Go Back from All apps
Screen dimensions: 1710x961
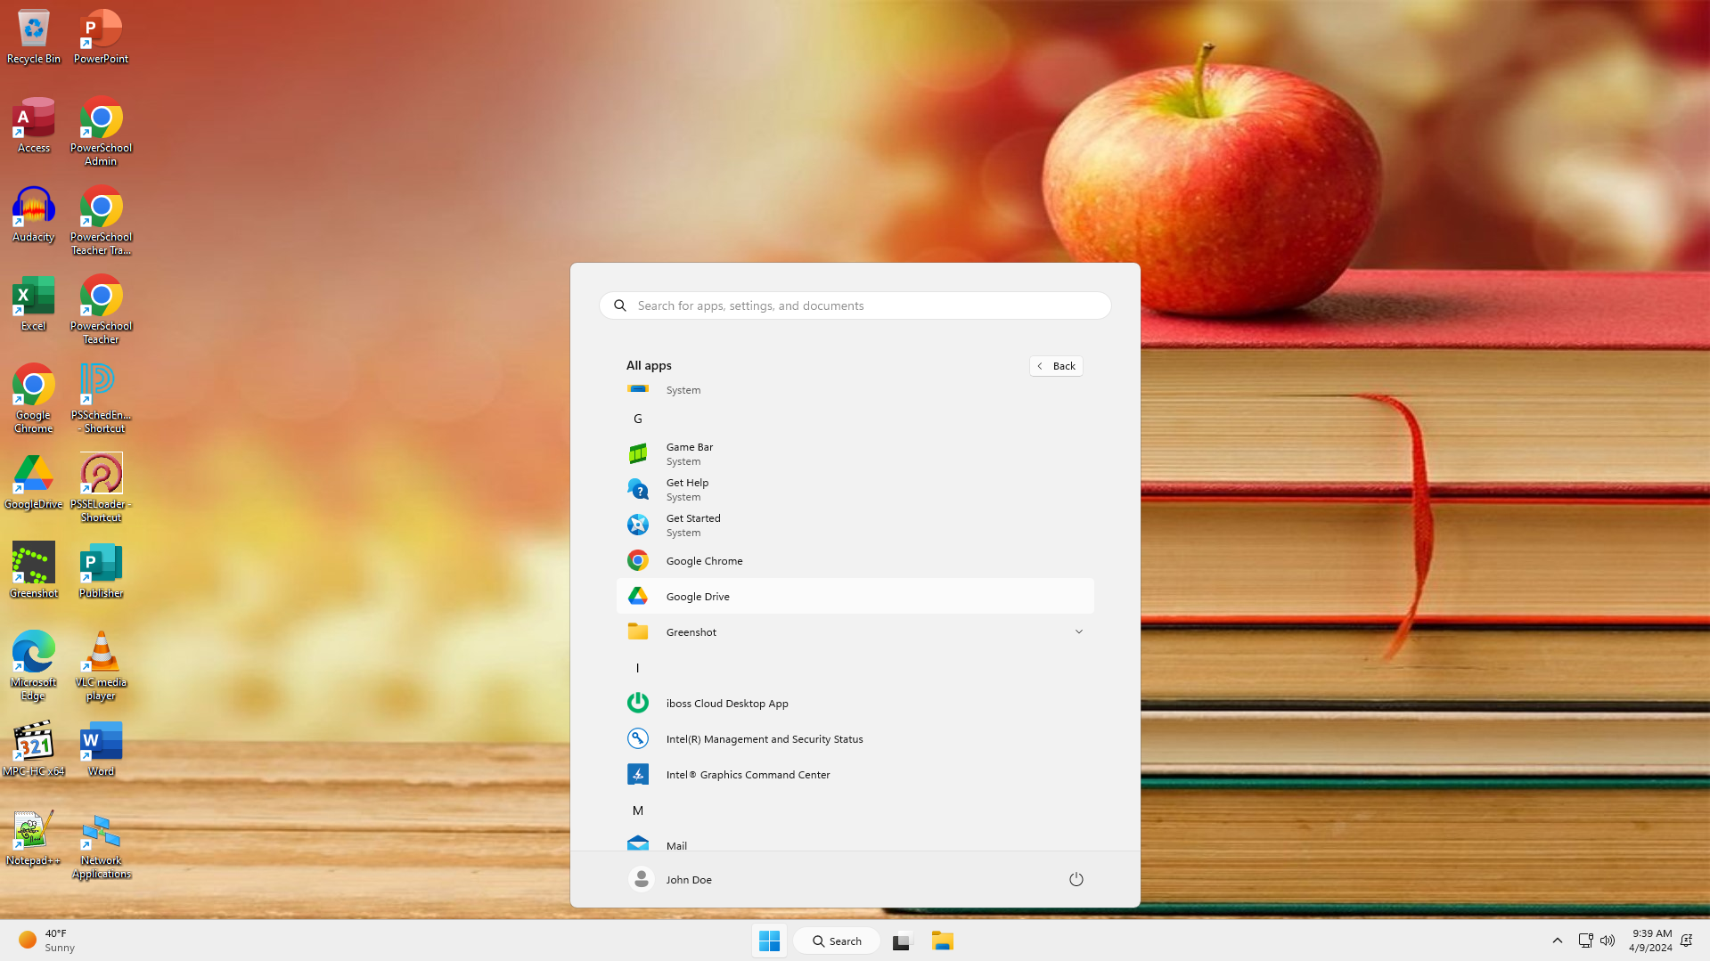click(1056, 366)
